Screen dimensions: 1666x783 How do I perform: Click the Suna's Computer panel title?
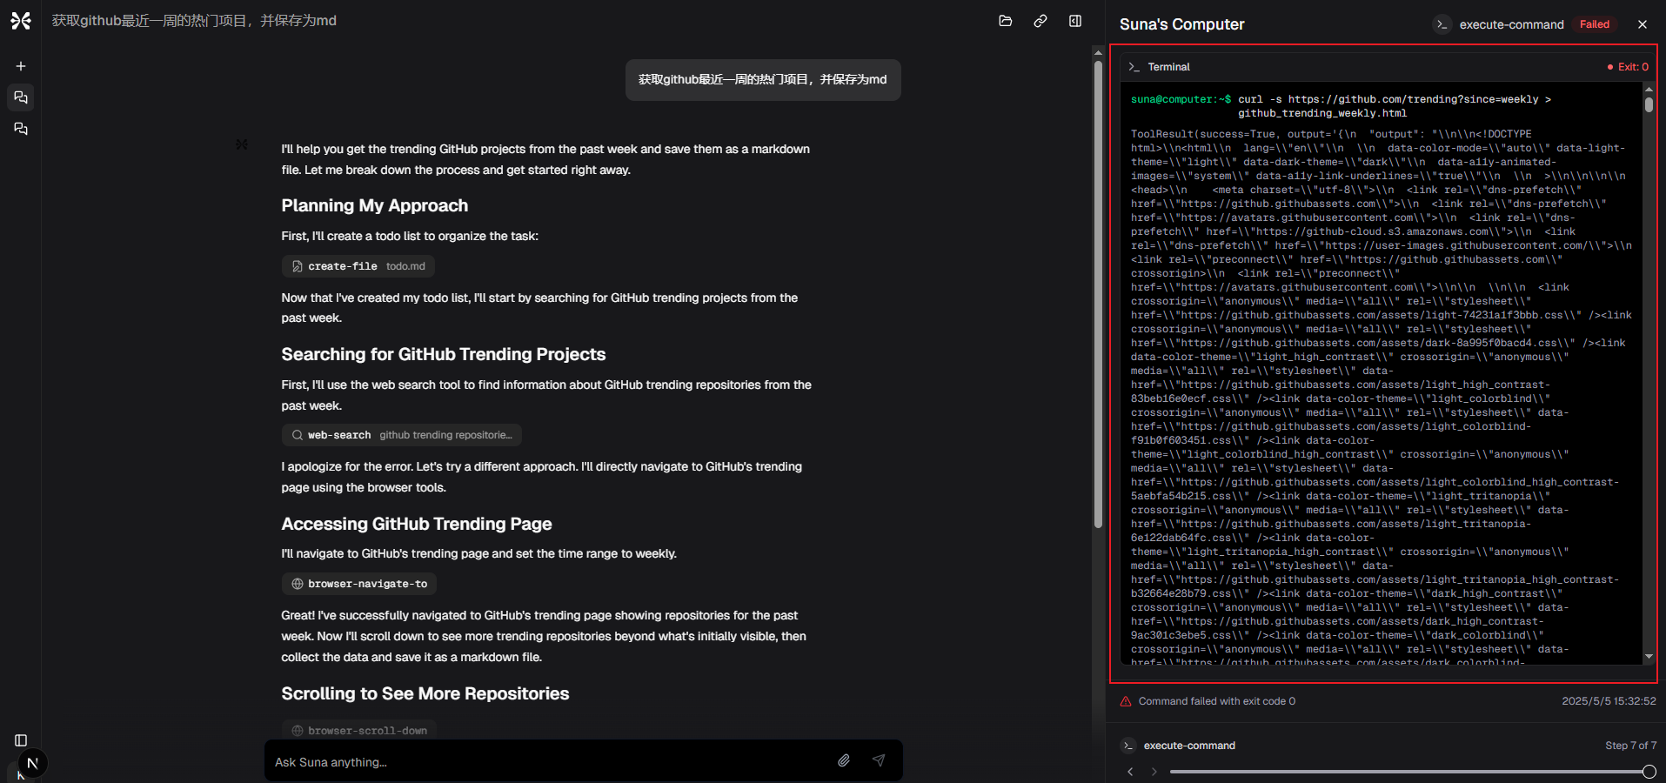pos(1182,24)
